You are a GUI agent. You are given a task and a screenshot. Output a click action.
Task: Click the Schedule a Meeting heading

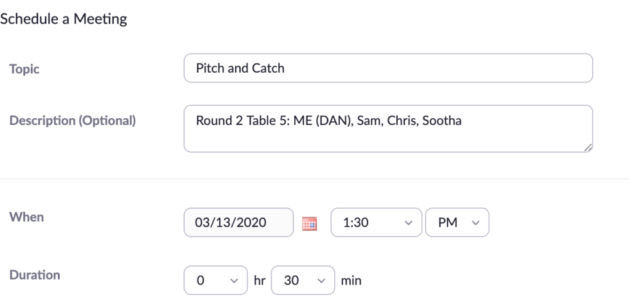point(64,19)
